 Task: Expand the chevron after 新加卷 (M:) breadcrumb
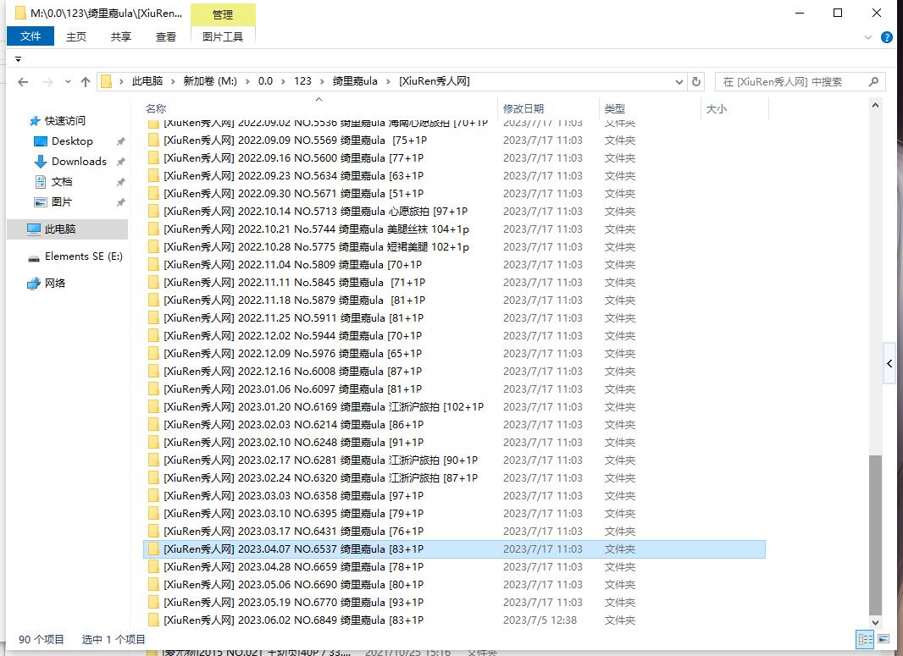pyautogui.click(x=247, y=82)
